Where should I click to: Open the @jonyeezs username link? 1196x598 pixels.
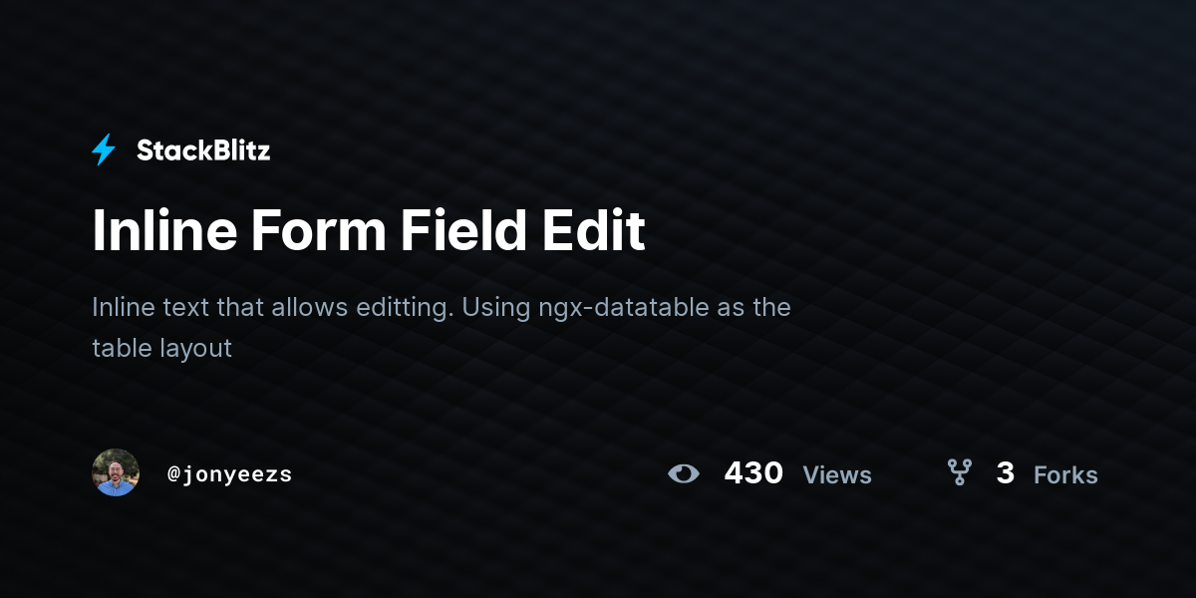pos(230,474)
